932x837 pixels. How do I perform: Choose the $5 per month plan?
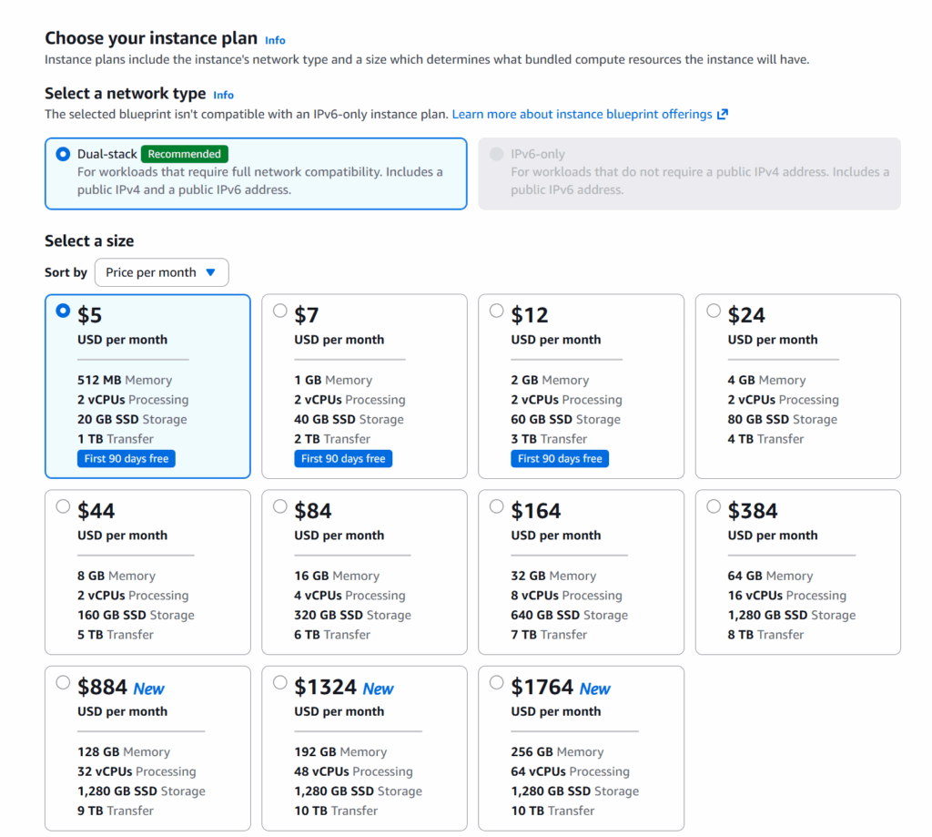63,311
